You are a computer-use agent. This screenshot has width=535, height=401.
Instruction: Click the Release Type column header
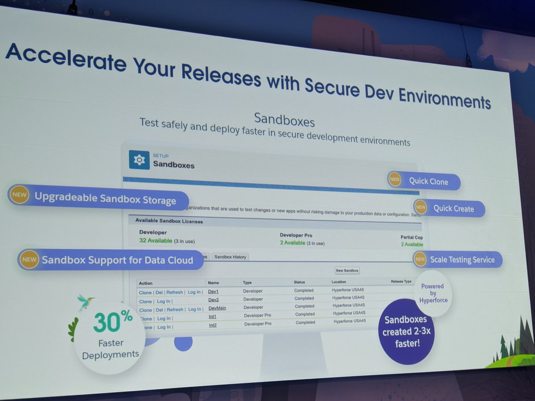401,282
